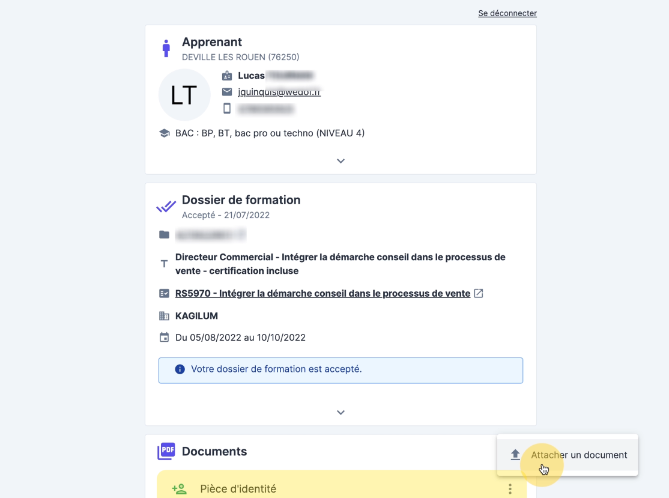Click the building icon beside KAGILUM
Screen dimensions: 669x498
click(x=164, y=316)
